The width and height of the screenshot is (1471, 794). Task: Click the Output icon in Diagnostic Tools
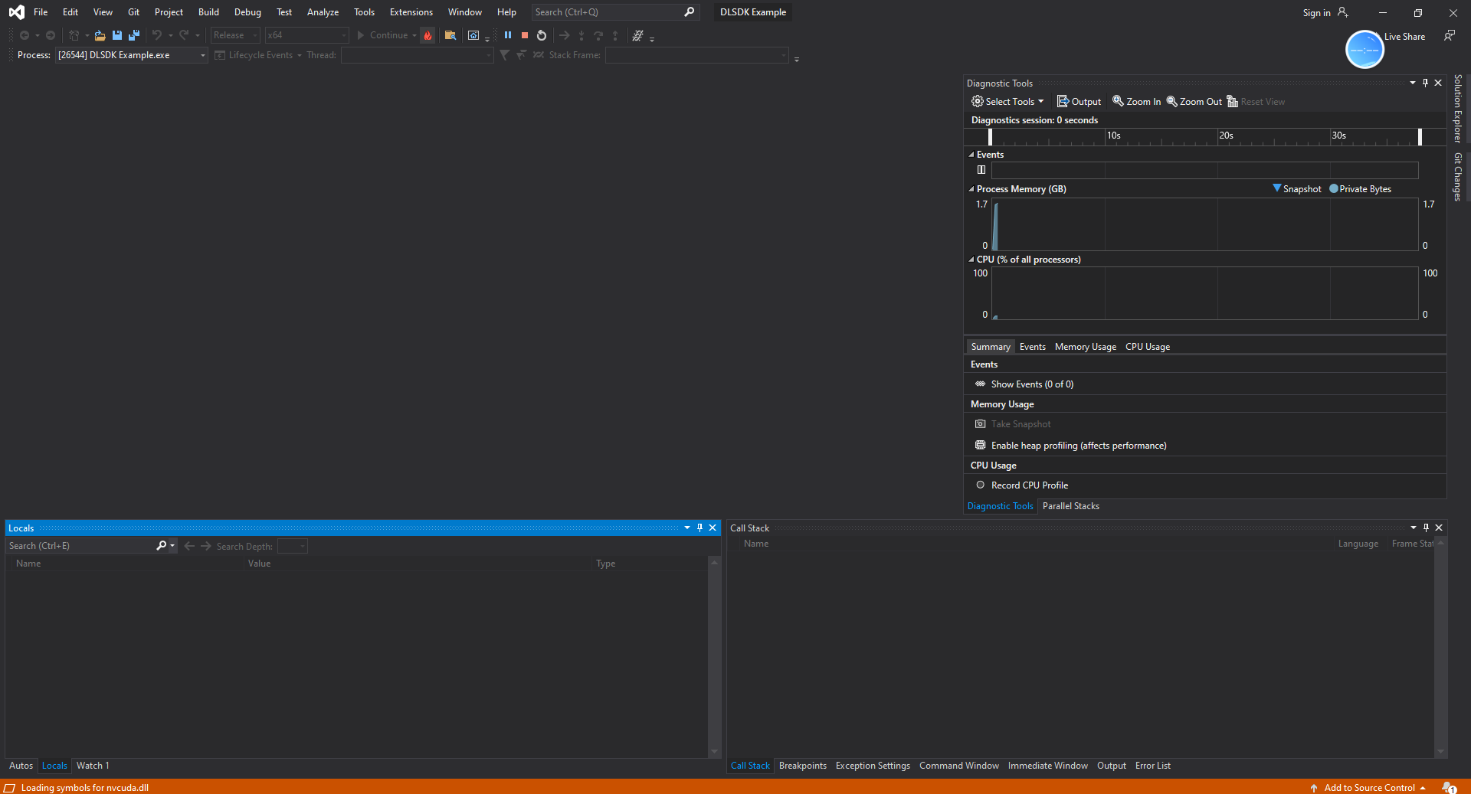coord(1063,101)
